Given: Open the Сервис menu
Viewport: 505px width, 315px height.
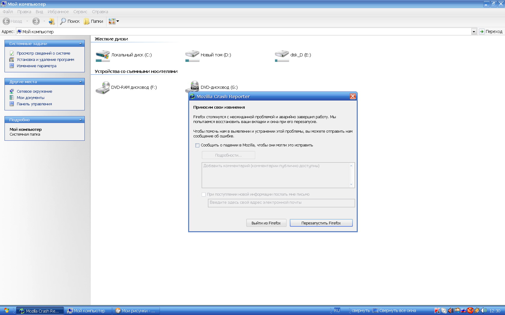Looking at the screenshot, I should pyautogui.click(x=80, y=12).
